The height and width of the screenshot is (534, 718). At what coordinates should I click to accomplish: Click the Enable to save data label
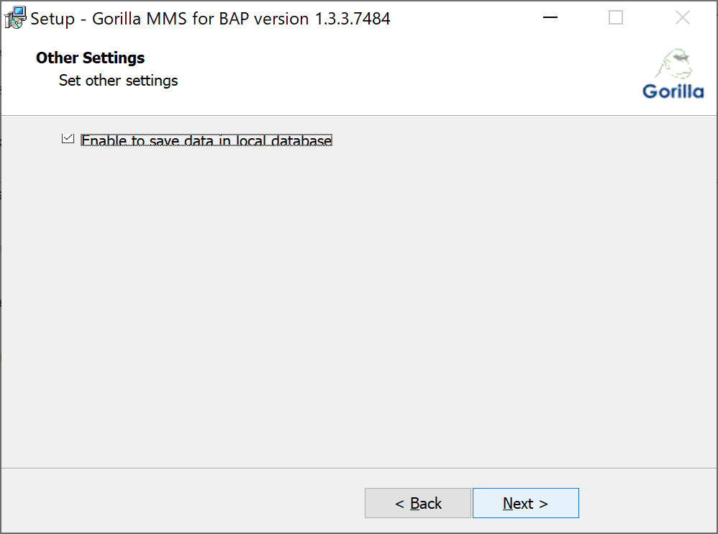tap(206, 140)
